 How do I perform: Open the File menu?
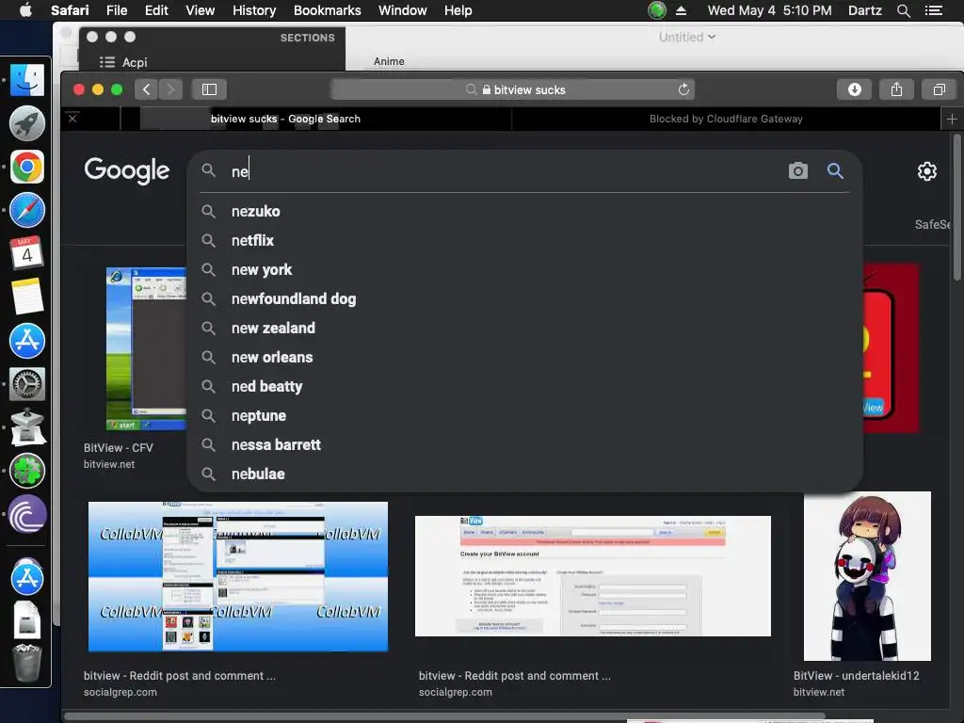[116, 10]
